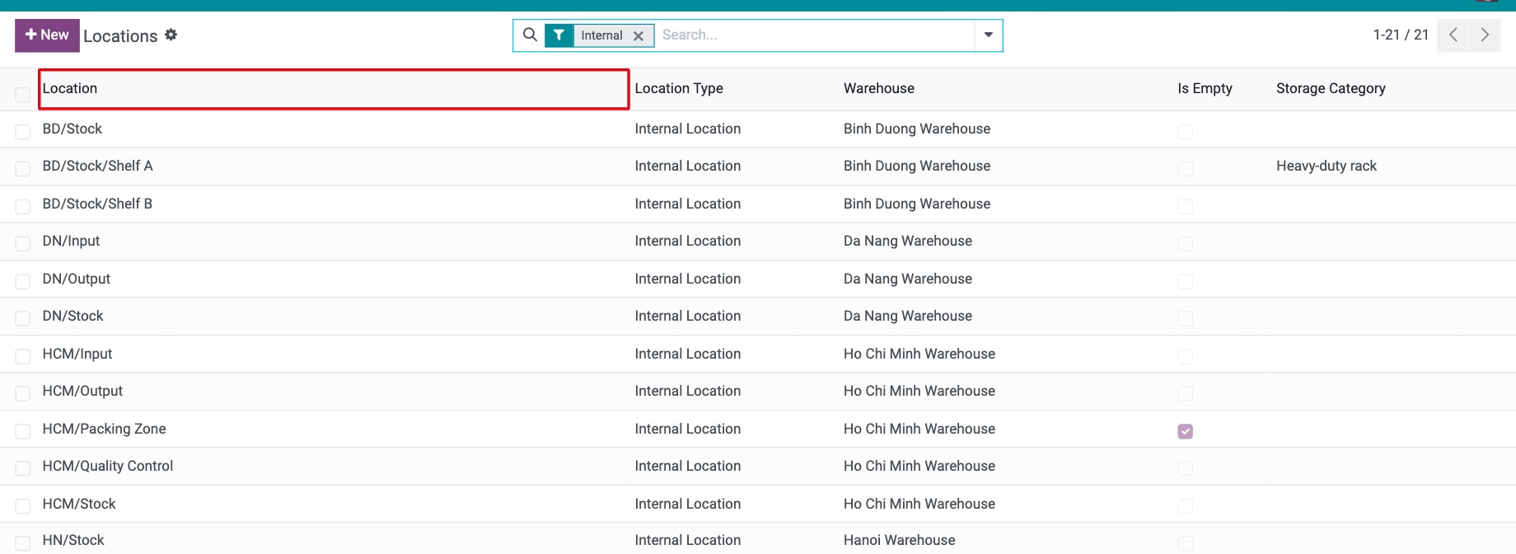Viewport: 1516px width, 554px height.
Task: Select the BD/Stock/Shelf A row checkbox
Action: point(23,169)
